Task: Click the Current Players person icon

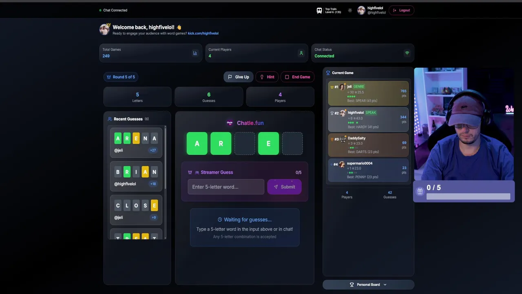Action: pos(301,53)
